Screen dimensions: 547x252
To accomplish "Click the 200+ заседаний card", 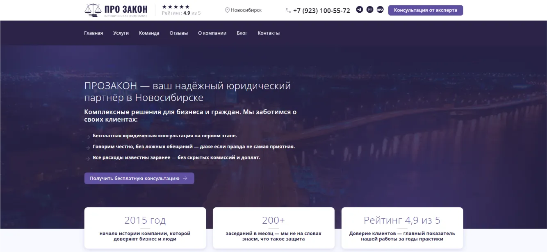I will tap(273, 228).
